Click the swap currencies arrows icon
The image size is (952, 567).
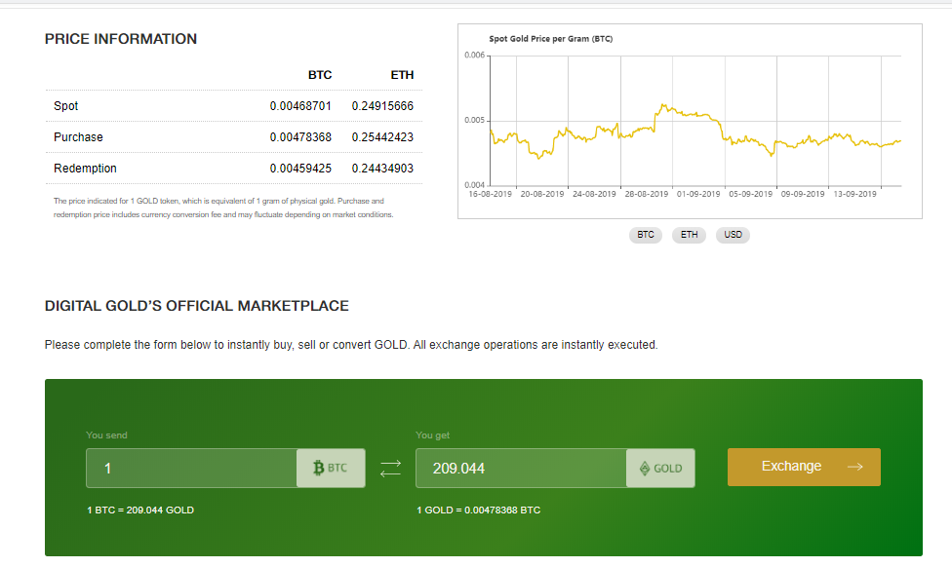390,469
